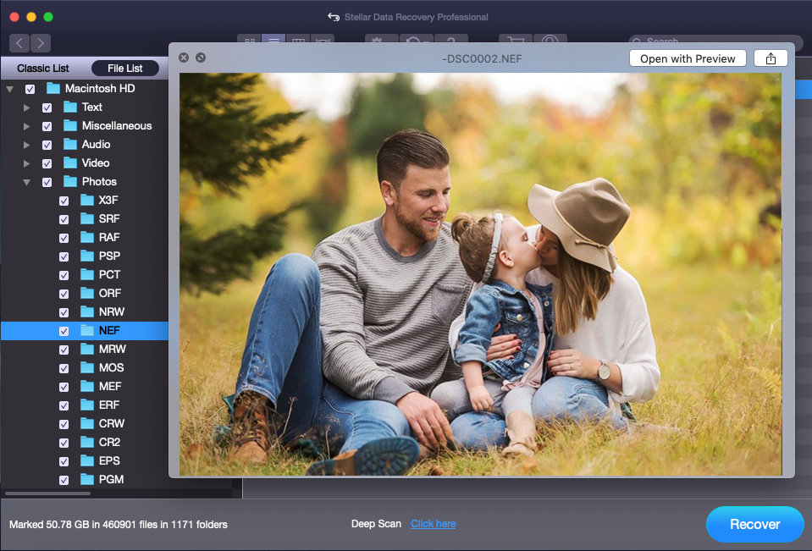Toggle the ORF folder checkbox
This screenshot has height=551, width=812.
click(x=64, y=295)
